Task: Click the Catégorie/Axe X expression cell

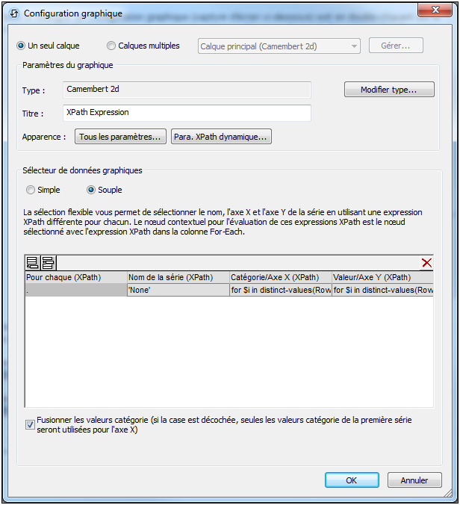Action: tap(280, 290)
